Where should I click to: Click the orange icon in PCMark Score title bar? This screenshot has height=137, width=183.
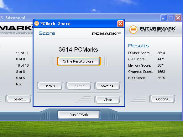[37, 23]
